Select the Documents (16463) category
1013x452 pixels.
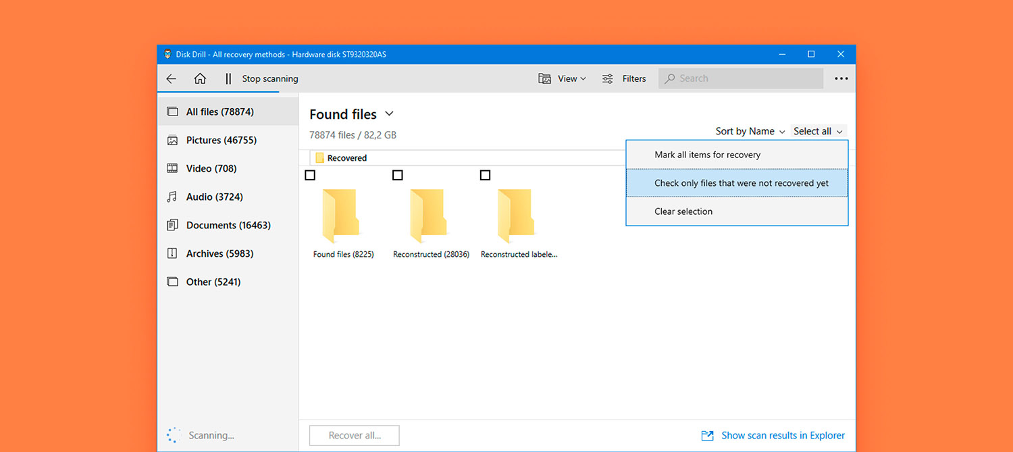(x=228, y=226)
